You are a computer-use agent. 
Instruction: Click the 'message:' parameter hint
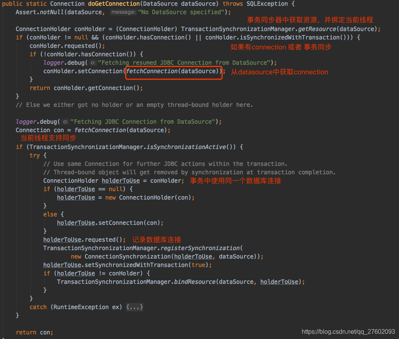tap(123, 12)
